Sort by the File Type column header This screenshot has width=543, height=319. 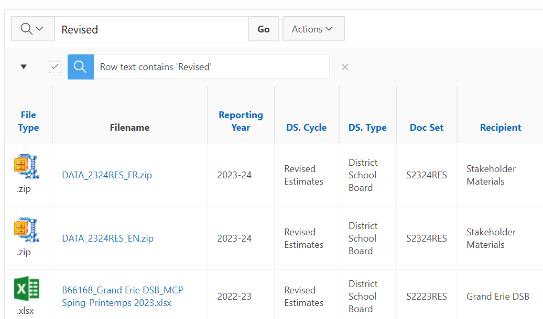click(x=28, y=121)
